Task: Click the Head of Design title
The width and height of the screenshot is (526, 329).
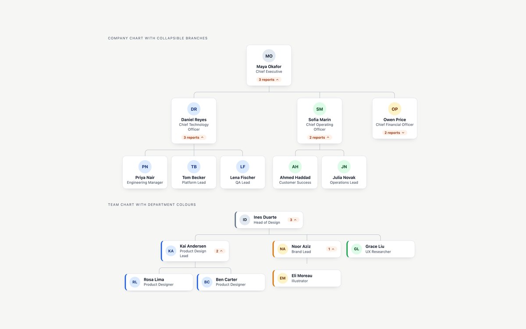Action: point(267,222)
